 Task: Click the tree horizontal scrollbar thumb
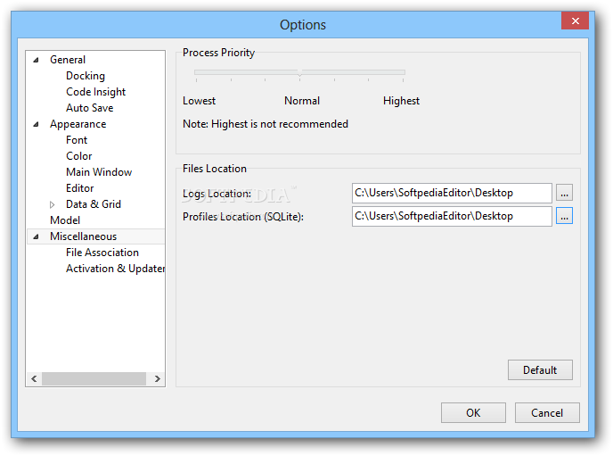tap(94, 379)
